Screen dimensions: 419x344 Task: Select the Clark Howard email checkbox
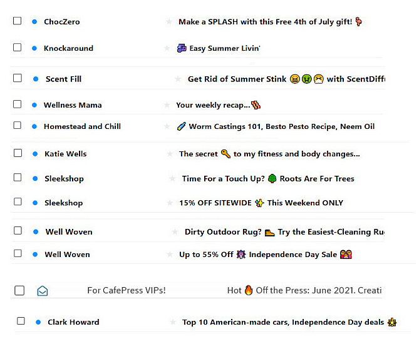tap(21, 321)
